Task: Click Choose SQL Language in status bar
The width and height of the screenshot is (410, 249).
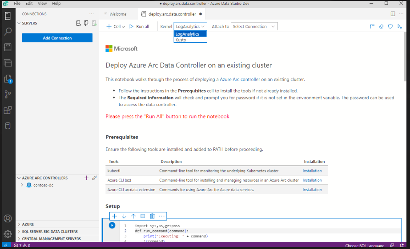Action: (x=365, y=245)
